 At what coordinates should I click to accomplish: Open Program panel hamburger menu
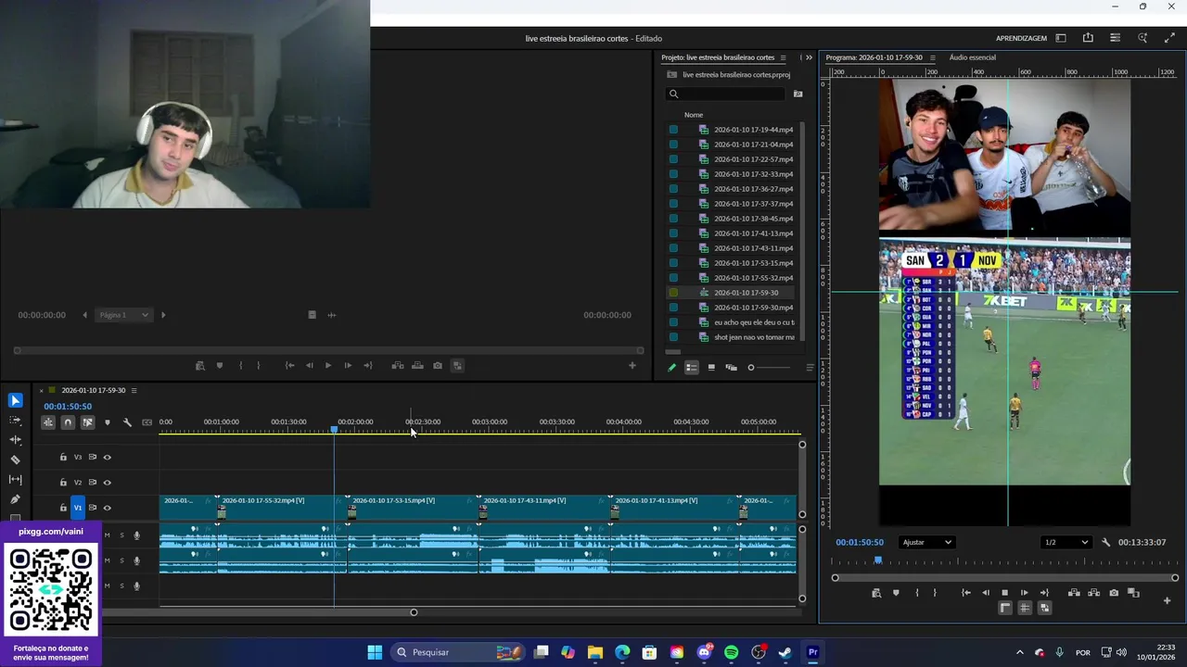[x=932, y=57]
